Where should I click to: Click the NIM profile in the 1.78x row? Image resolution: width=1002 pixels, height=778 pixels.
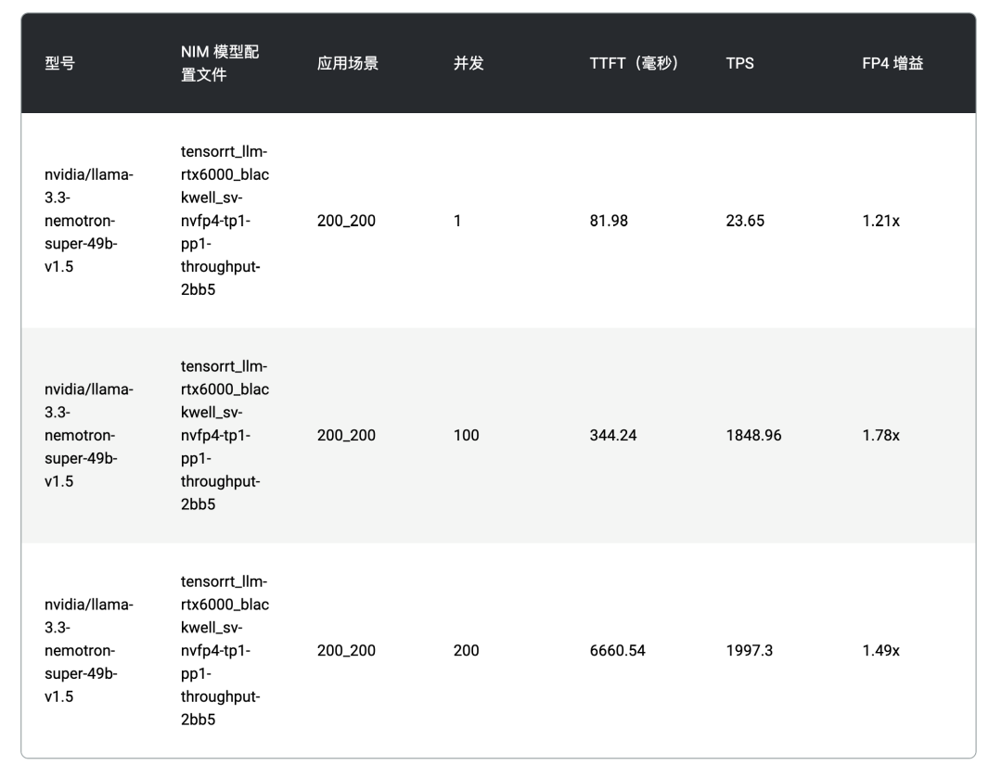[225, 436]
